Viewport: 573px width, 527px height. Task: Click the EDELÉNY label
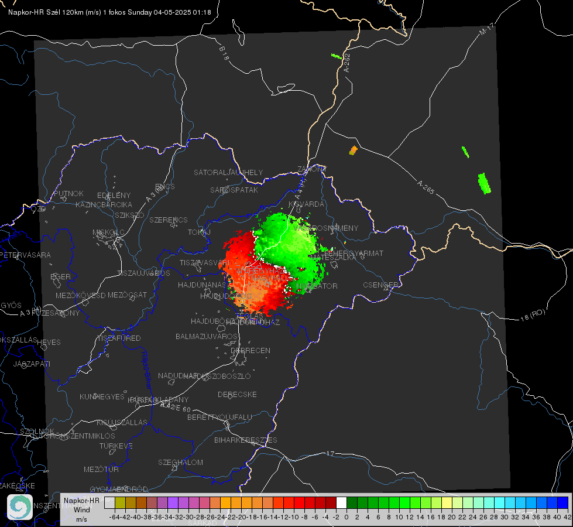pos(114,196)
